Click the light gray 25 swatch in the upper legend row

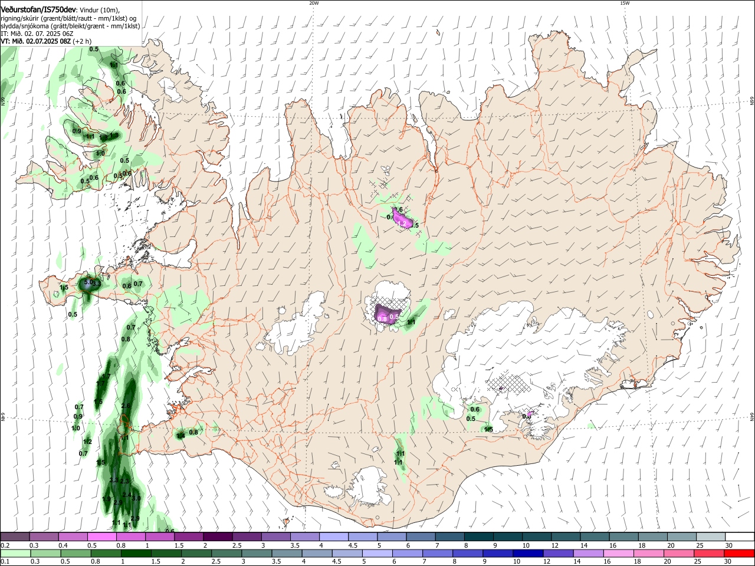click(711, 537)
